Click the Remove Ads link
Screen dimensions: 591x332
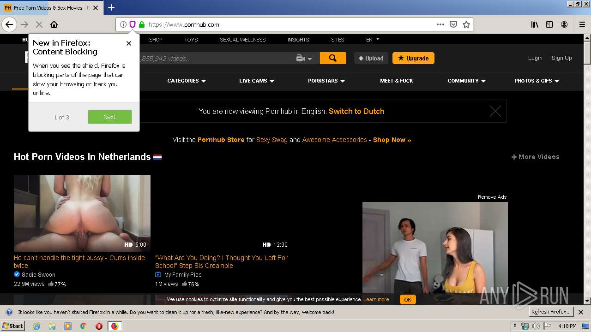pos(492,197)
